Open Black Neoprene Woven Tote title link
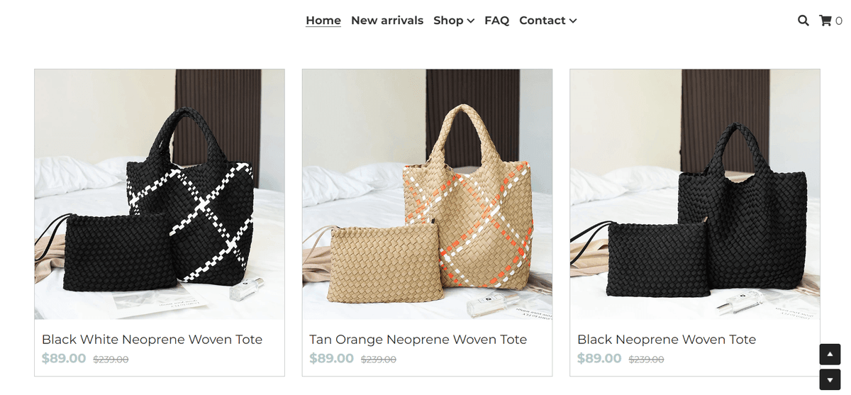Screen dimensions: 851x395 pos(667,340)
